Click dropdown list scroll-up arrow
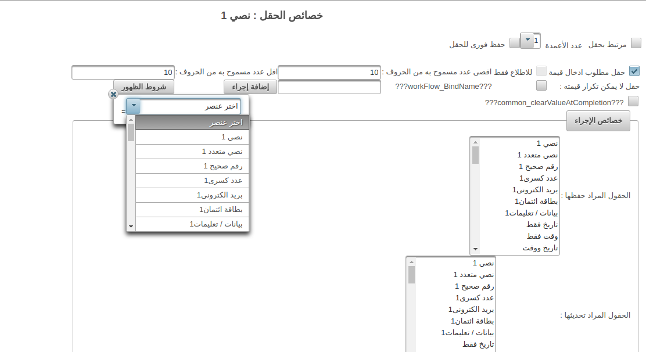The height and width of the screenshot is (352, 646). click(x=131, y=120)
